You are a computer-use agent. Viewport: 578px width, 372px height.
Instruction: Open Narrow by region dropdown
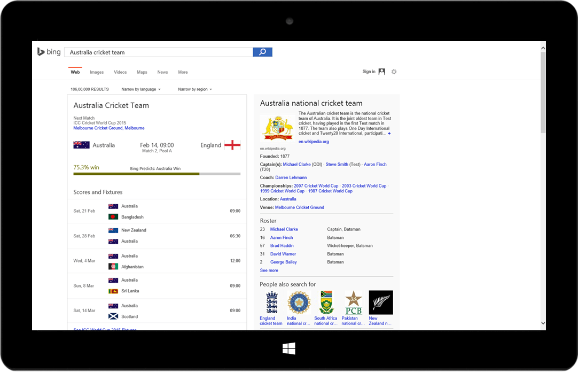coord(195,89)
